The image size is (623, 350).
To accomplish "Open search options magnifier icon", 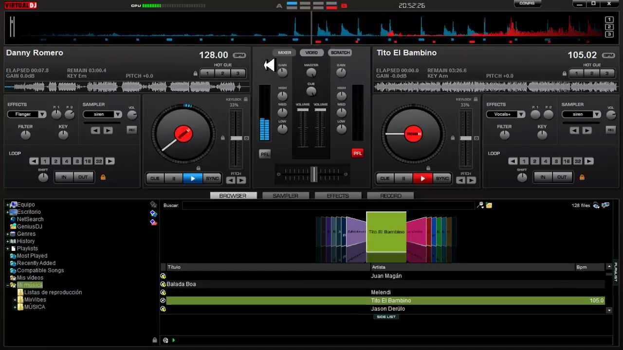I will coord(480,205).
